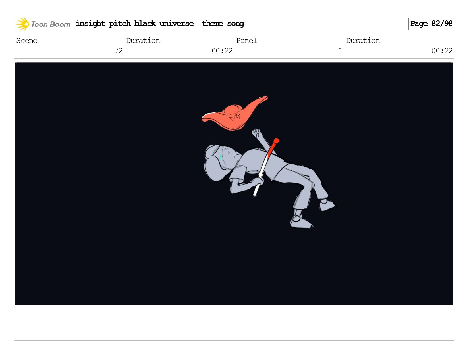This screenshot has height=362, width=469.
Task: Select the scene number '72'
Action: coord(119,51)
